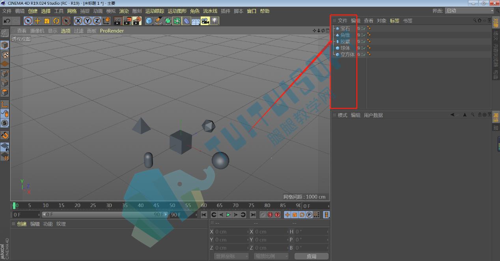Image resolution: width=500 pixels, height=261 pixels.
Task: Open the 运动图形 menu
Action: pyautogui.click(x=177, y=11)
